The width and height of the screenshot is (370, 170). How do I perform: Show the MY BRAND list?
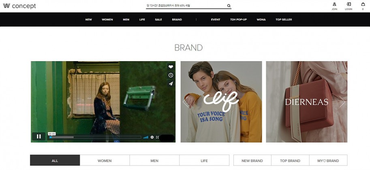tap(328, 160)
